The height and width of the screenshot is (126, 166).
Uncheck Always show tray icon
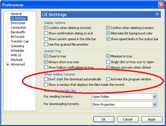click(46, 62)
